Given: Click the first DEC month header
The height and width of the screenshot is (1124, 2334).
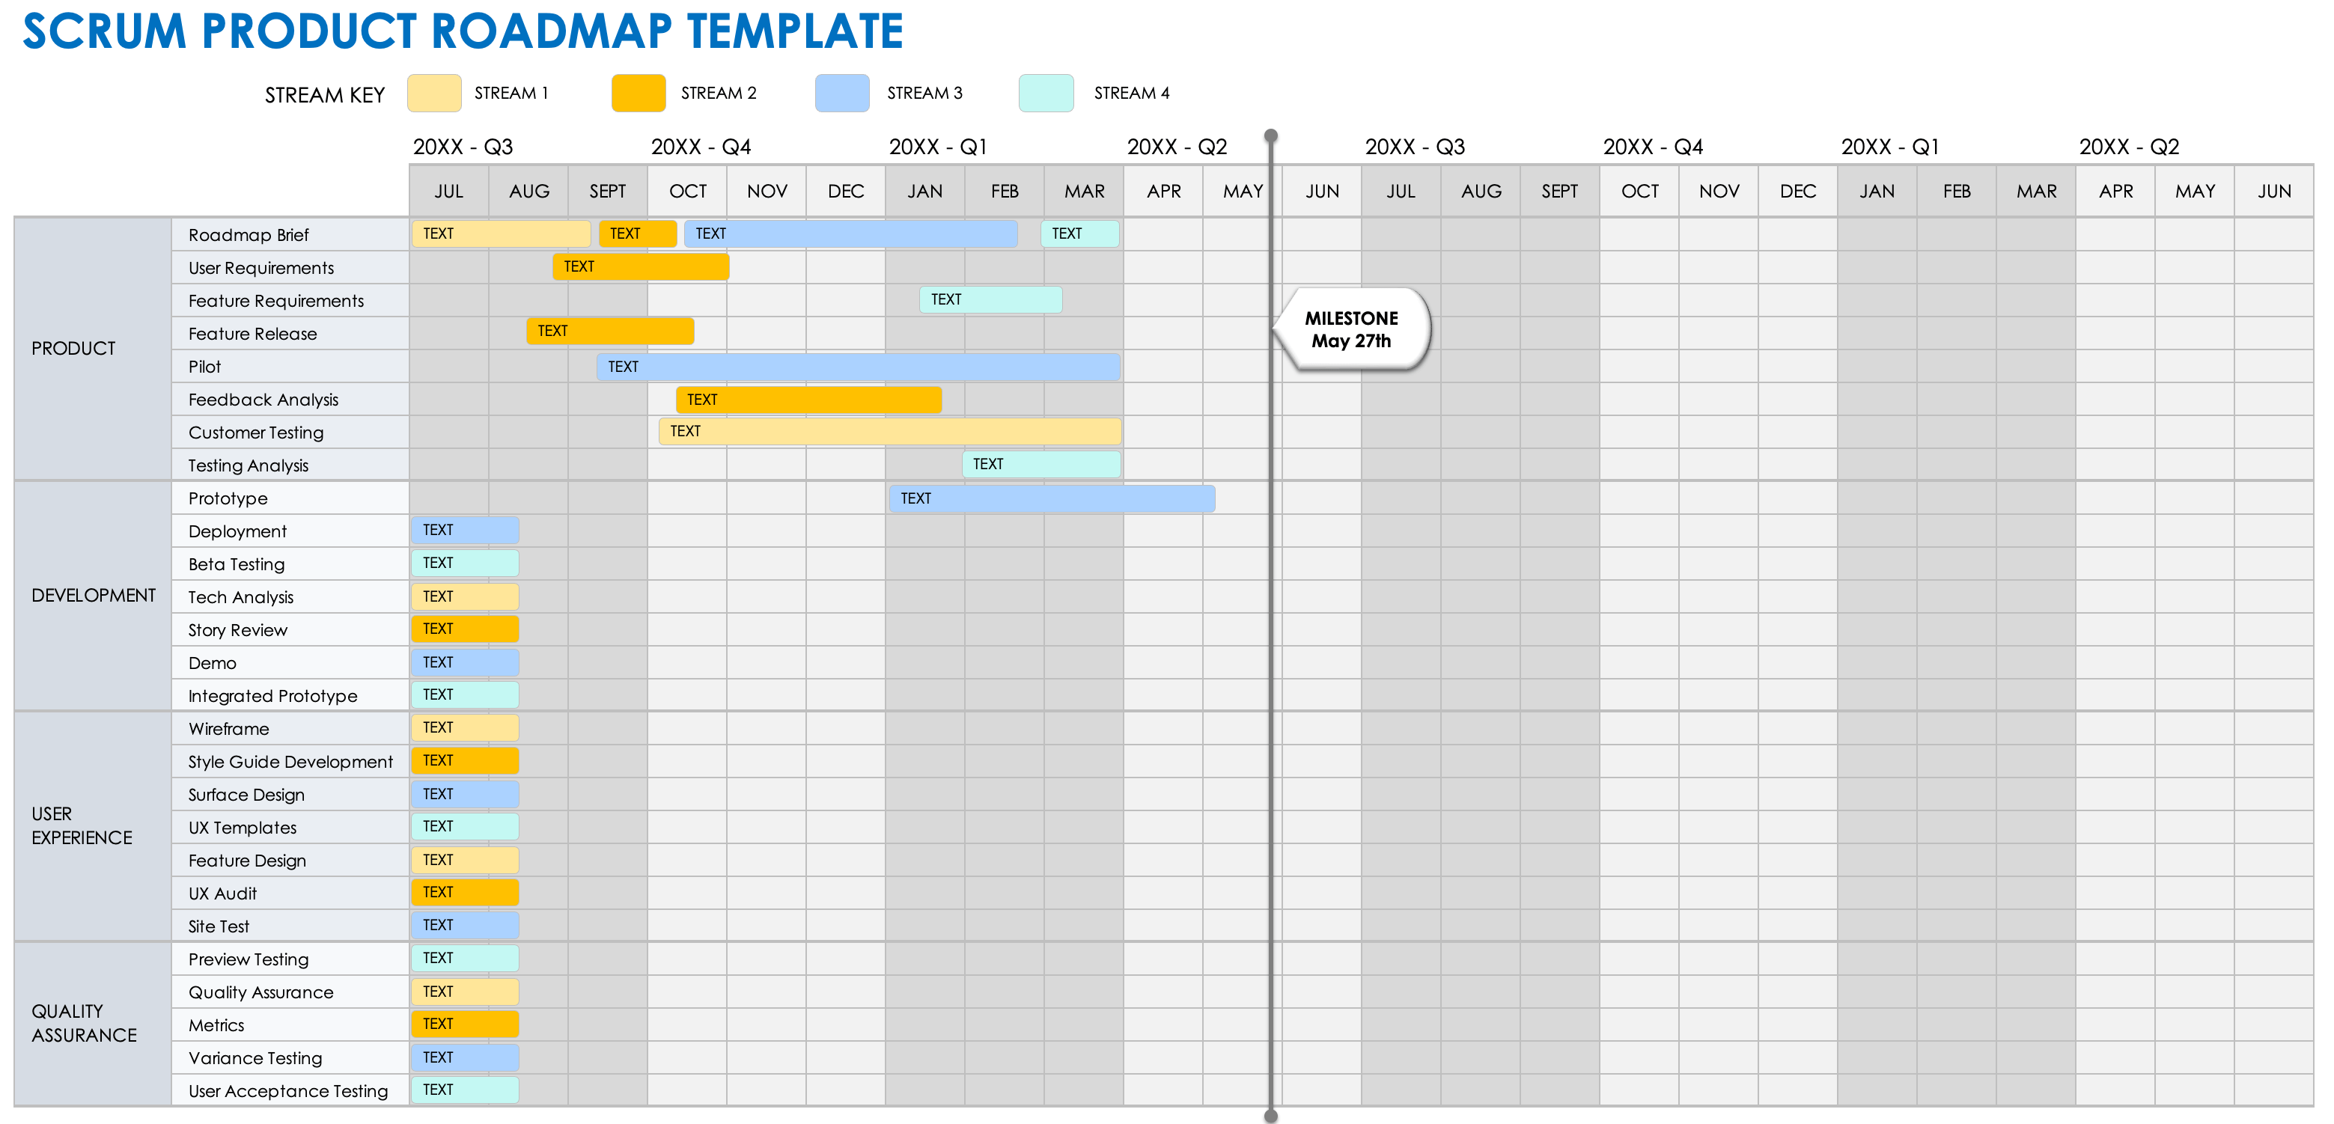Looking at the screenshot, I should [x=847, y=191].
